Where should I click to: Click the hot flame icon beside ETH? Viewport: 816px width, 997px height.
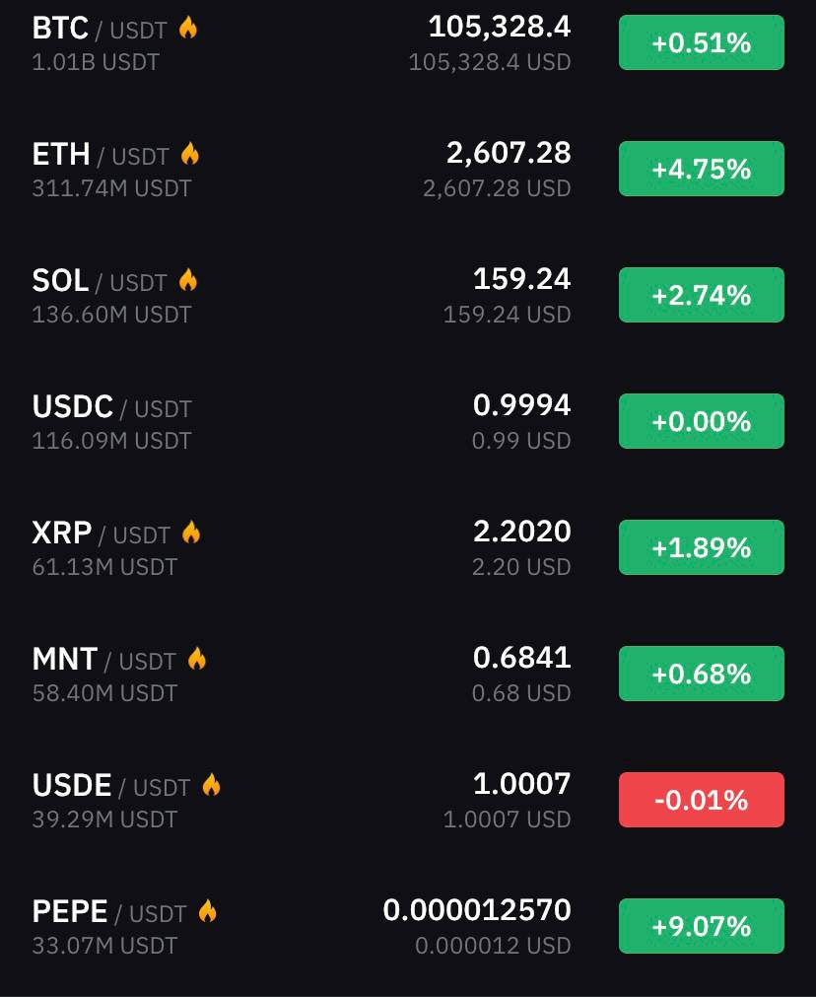tap(190, 154)
